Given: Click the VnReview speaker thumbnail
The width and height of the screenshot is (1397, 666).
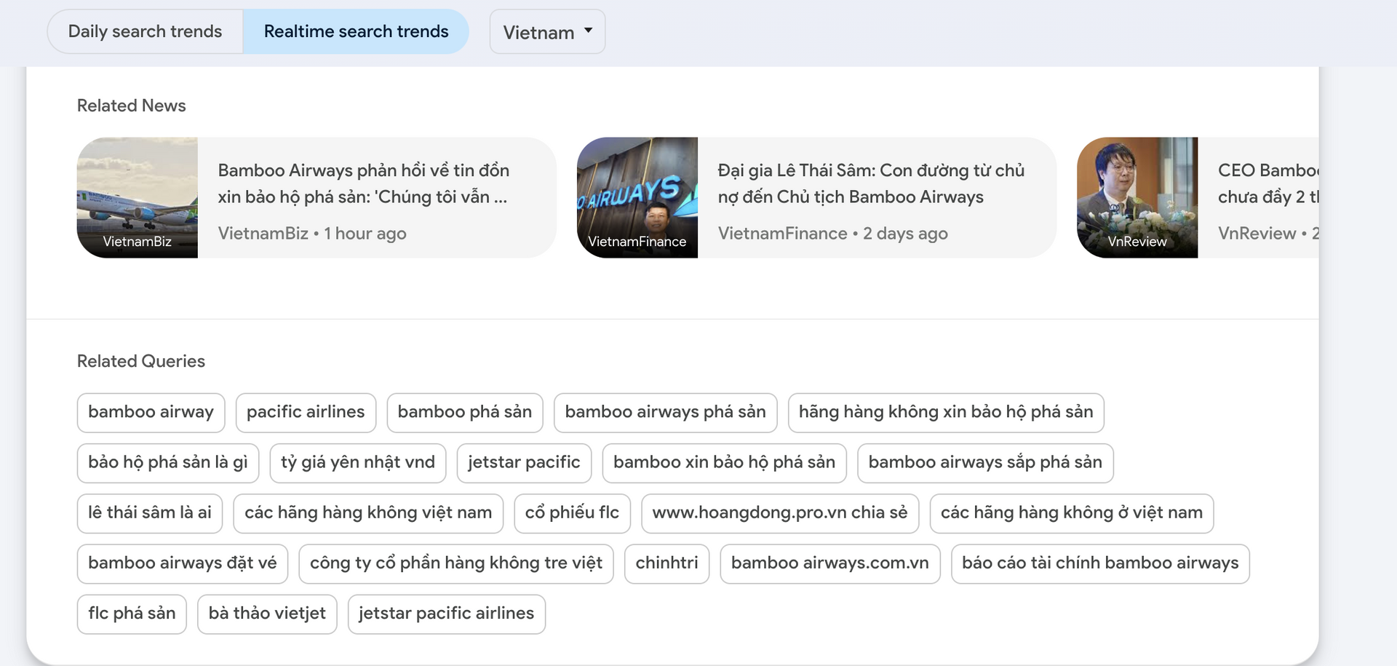Looking at the screenshot, I should [1137, 197].
